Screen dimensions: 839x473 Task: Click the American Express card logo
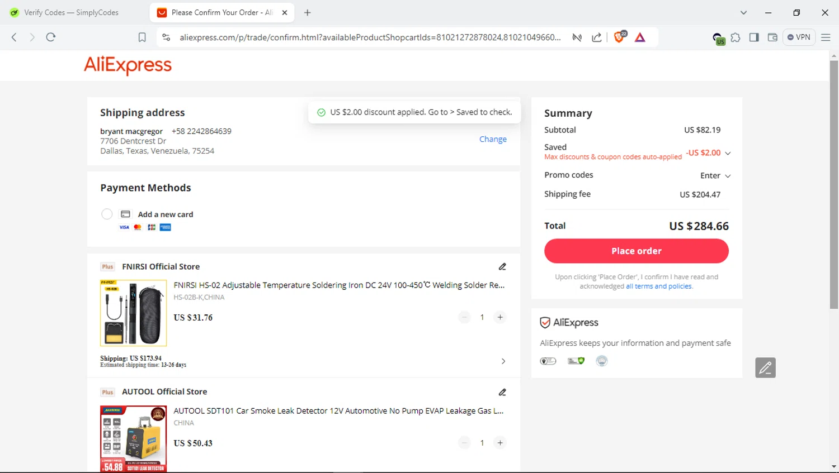pos(165,227)
